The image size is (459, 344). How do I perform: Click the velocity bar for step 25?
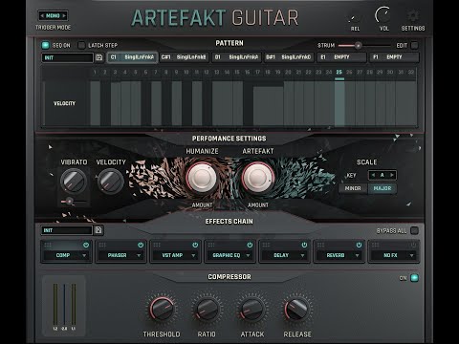(339, 103)
